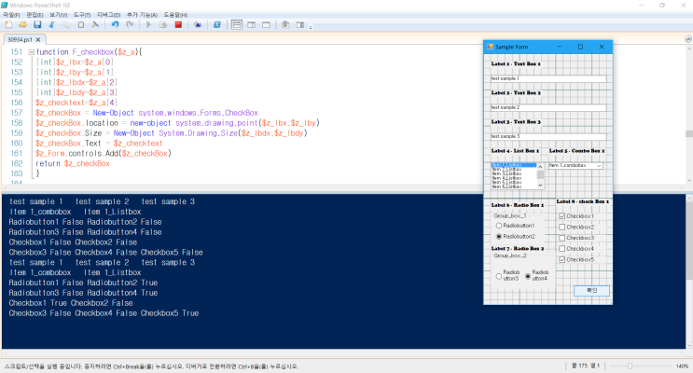Screen dimensions: 693x373
Task: Open the 추가 기능(A) menu
Action: point(142,15)
